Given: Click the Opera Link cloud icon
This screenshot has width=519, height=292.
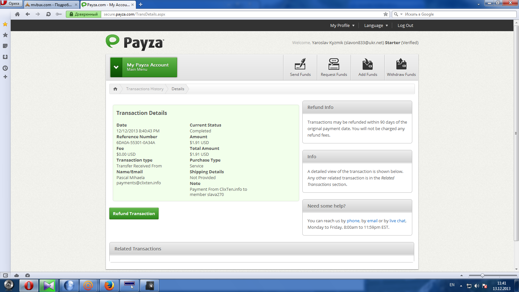Looking at the screenshot, I should coord(17,275).
